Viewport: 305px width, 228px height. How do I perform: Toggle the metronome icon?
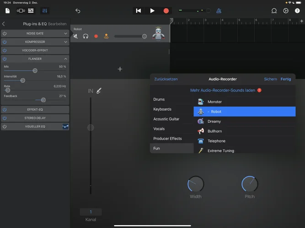[x=219, y=10]
